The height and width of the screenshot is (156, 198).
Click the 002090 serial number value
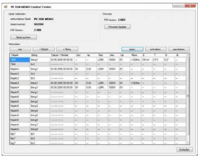pos(39,24)
